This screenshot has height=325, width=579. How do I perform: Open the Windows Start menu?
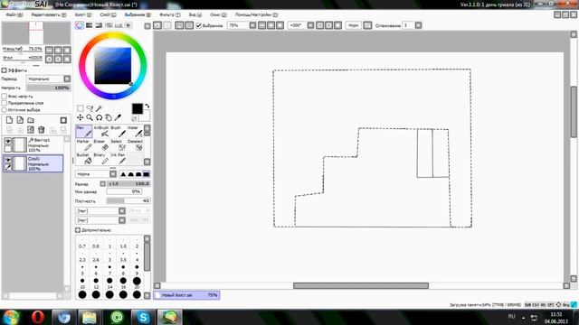point(11,317)
